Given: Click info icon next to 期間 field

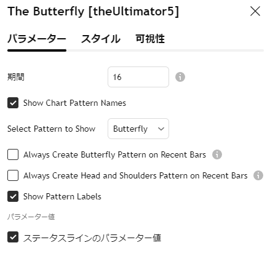Looking at the screenshot, I should pos(180,77).
